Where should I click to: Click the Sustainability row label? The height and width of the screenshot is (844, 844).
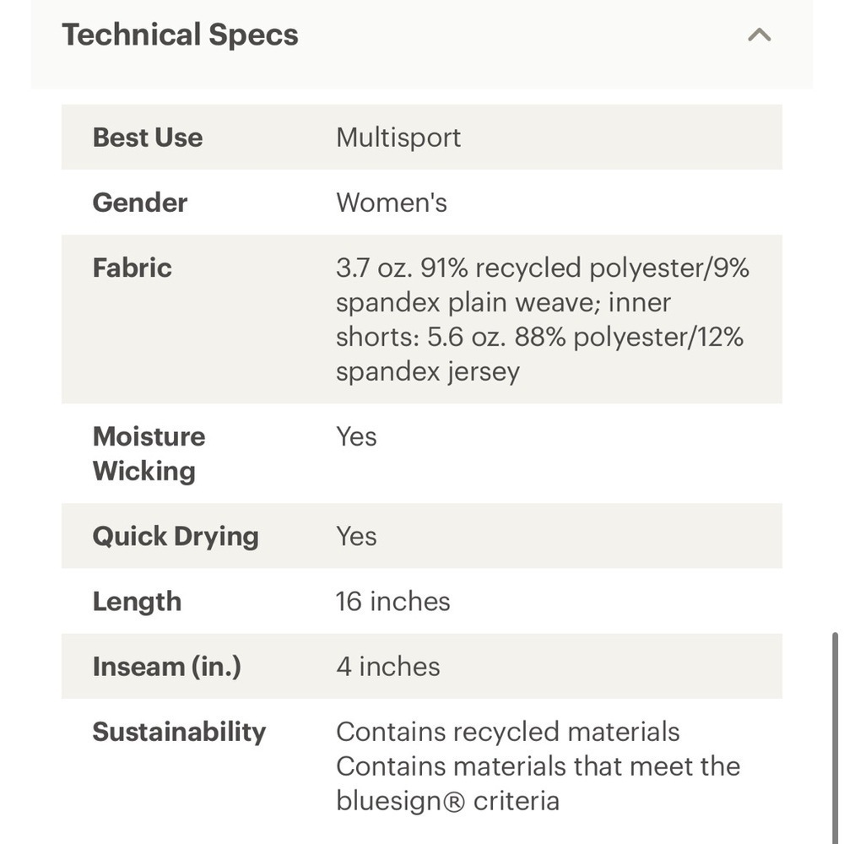(179, 732)
